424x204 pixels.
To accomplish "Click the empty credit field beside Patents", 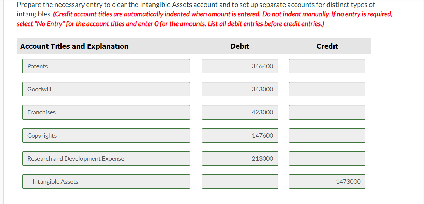I will point(327,66).
